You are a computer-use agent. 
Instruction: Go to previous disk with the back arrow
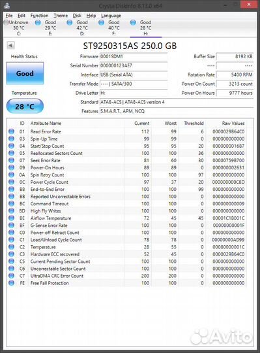tap(10, 45)
